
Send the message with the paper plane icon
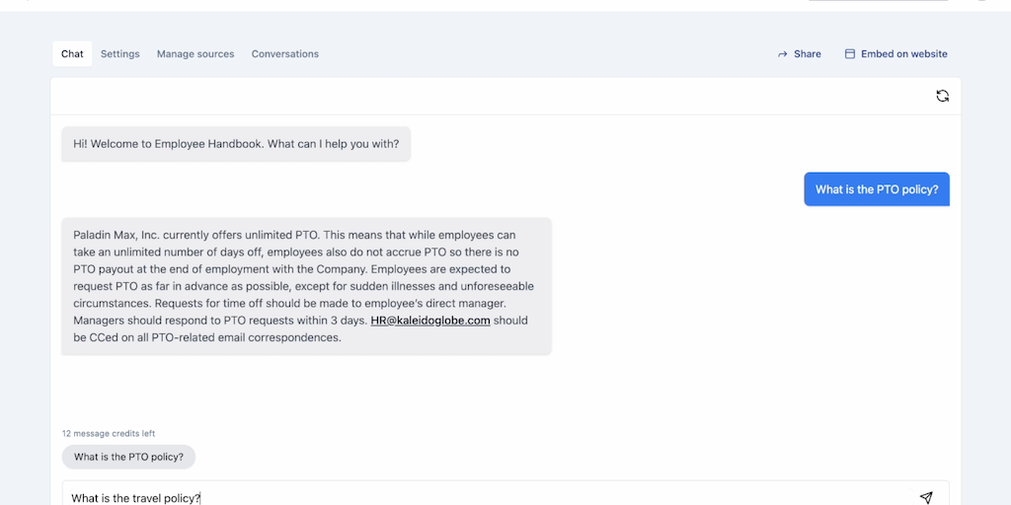pos(925,497)
